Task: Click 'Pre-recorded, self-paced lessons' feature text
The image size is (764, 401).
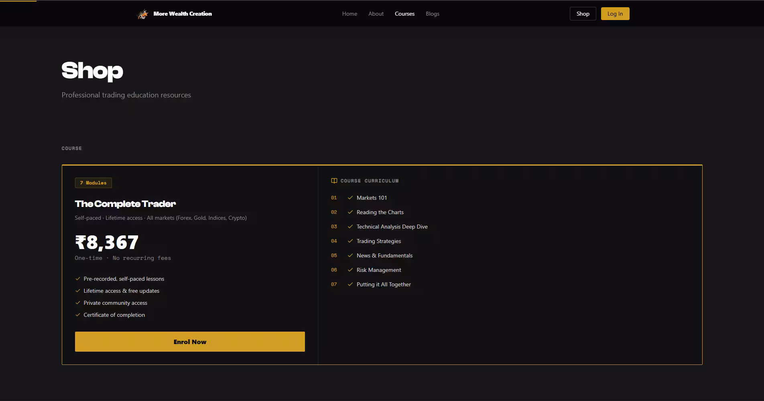Action: 124,279
